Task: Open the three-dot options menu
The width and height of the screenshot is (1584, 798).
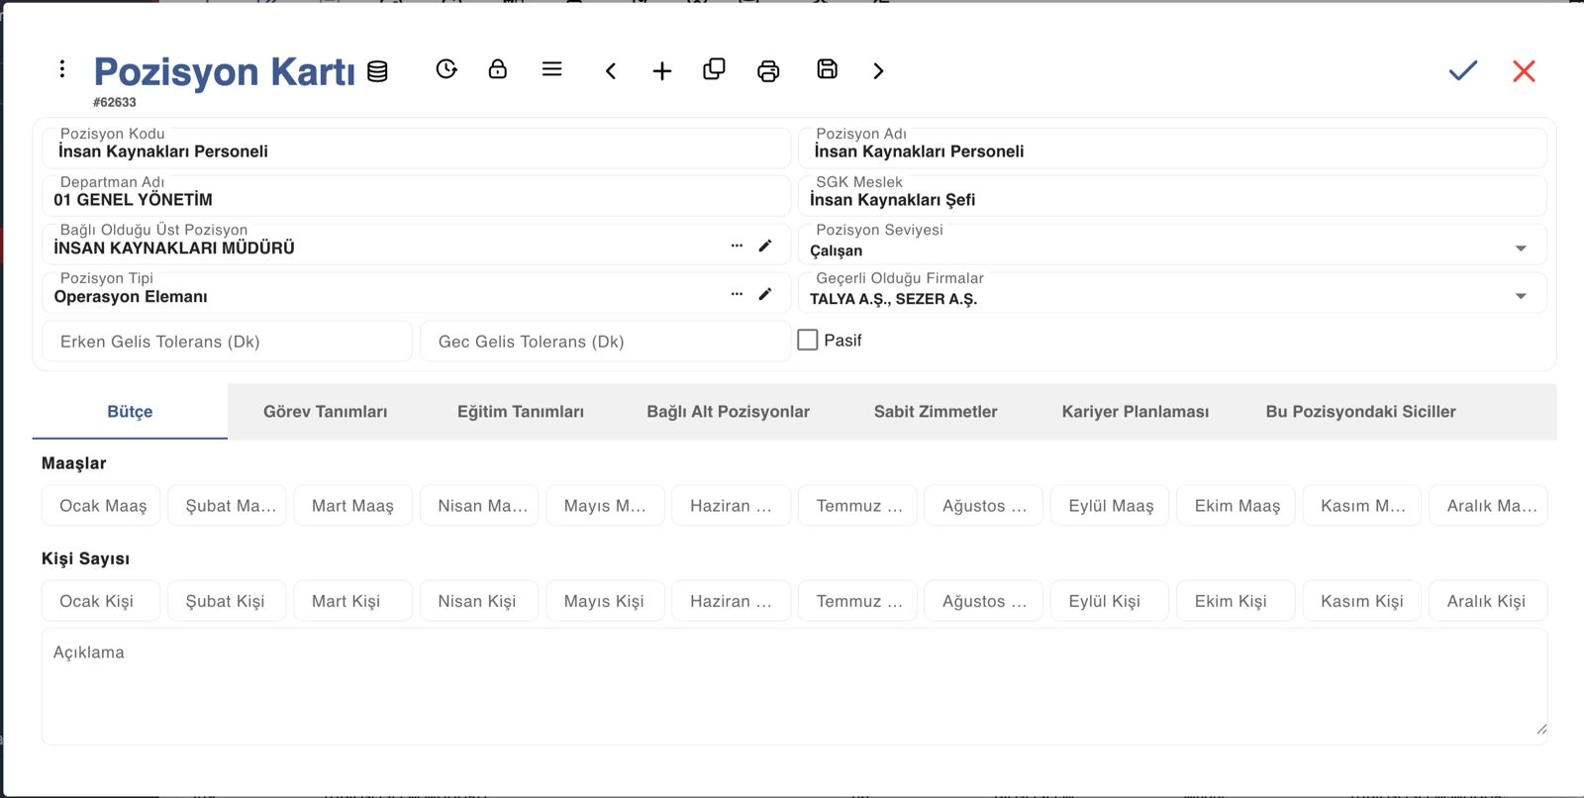Action: (x=62, y=68)
